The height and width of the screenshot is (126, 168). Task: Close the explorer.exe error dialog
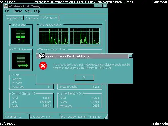(x=130, y=56)
